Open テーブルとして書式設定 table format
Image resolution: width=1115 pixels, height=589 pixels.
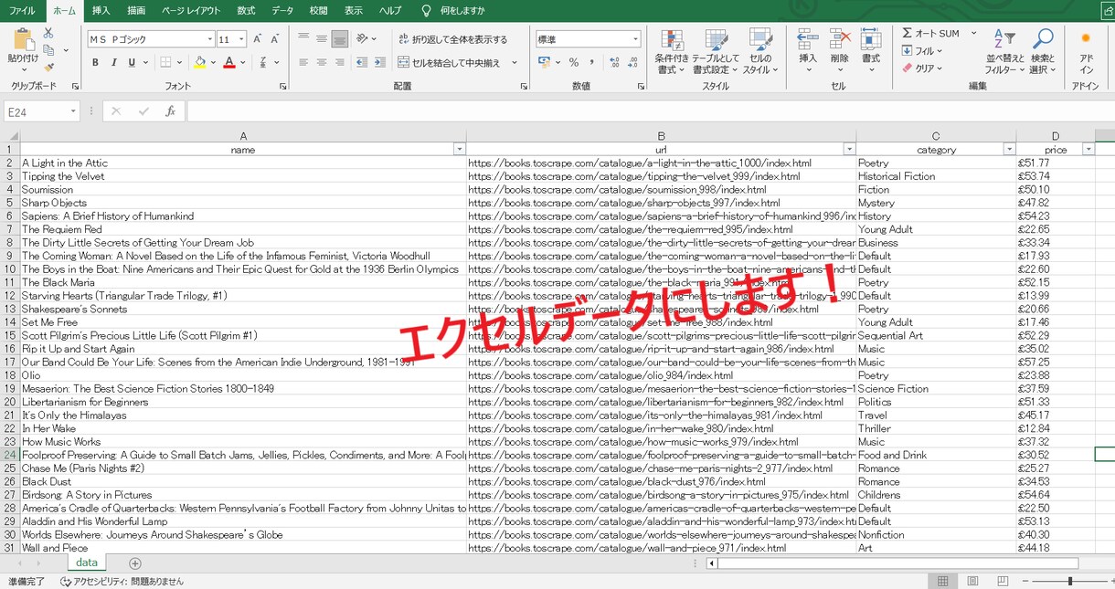point(716,52)
